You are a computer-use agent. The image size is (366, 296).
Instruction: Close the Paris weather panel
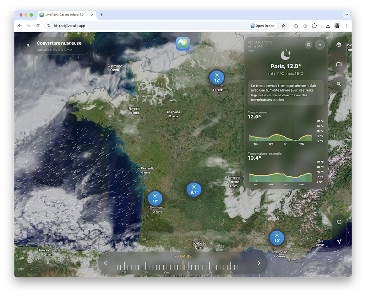click(320, 45)
